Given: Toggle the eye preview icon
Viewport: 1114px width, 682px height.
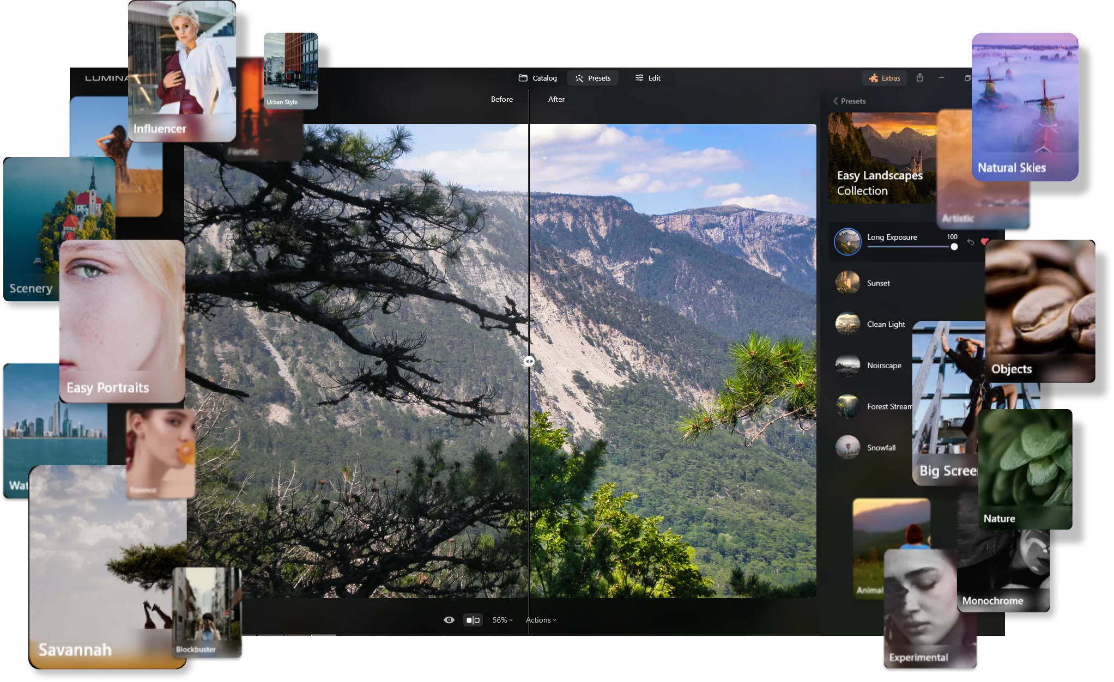Looking at the screenshot, I should tap(449, 620).
